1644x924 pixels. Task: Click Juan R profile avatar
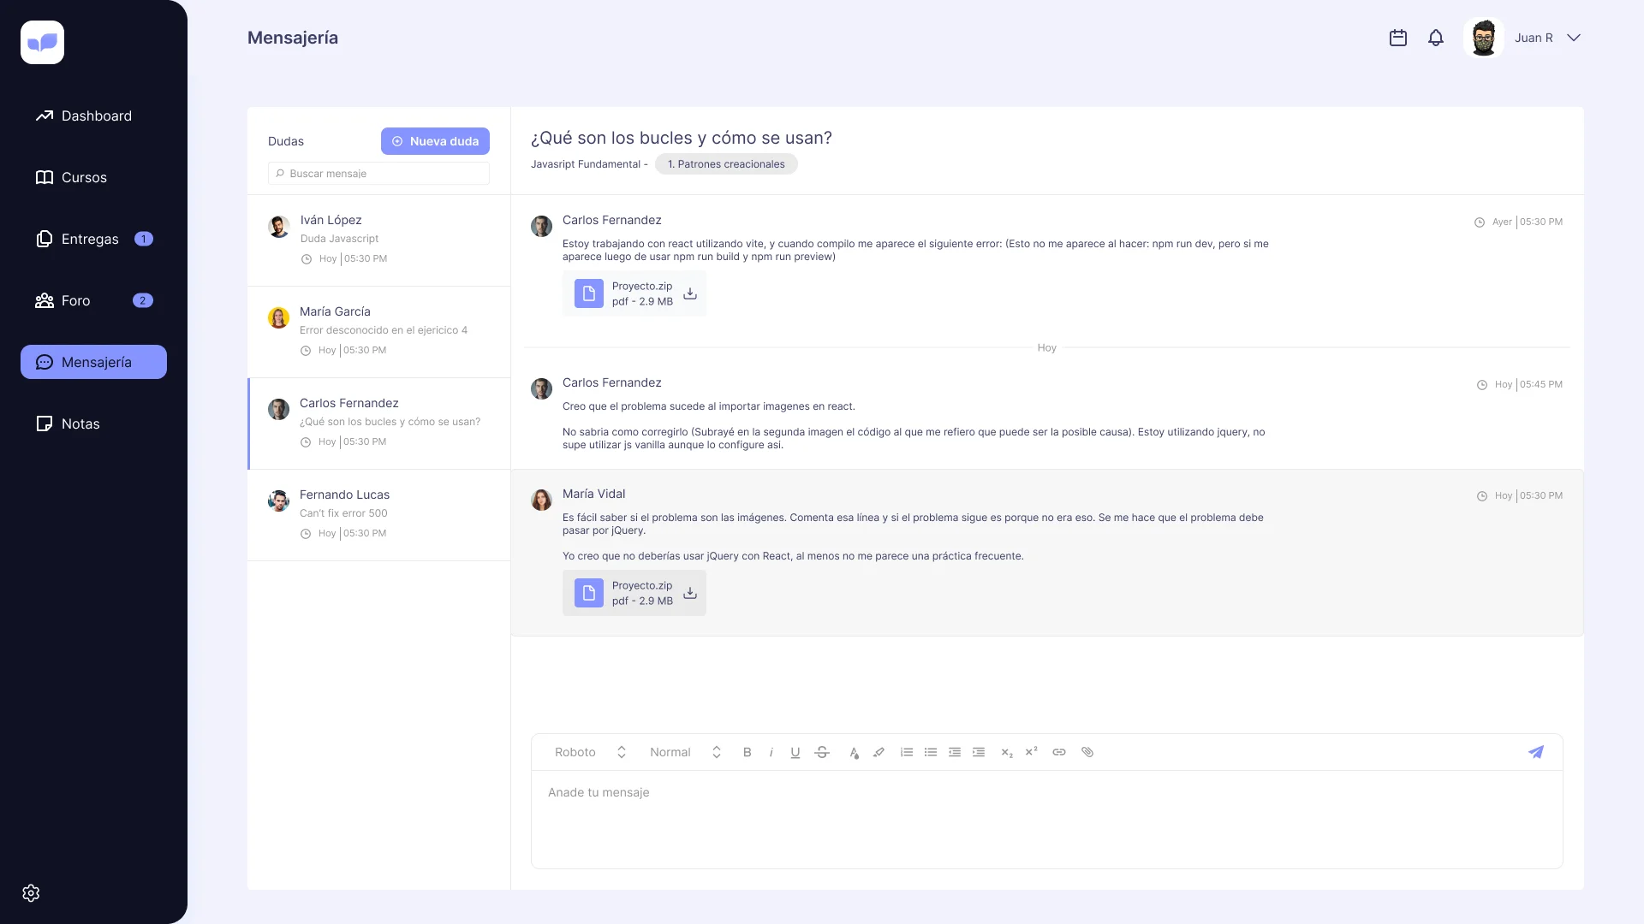click(1484, 38)
